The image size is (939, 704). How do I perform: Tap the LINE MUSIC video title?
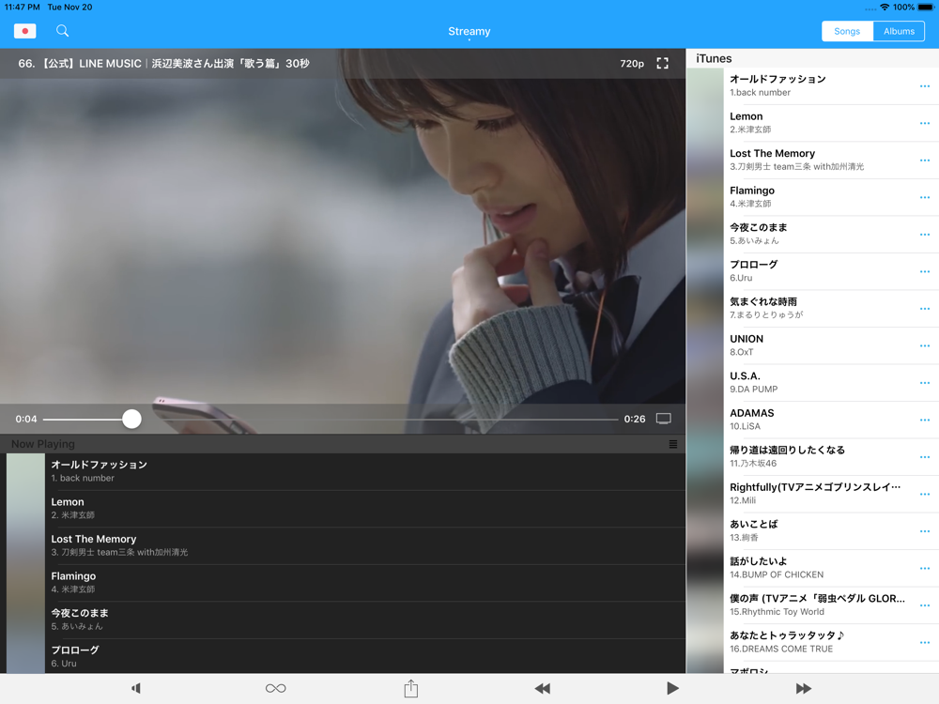coord(163,64)
